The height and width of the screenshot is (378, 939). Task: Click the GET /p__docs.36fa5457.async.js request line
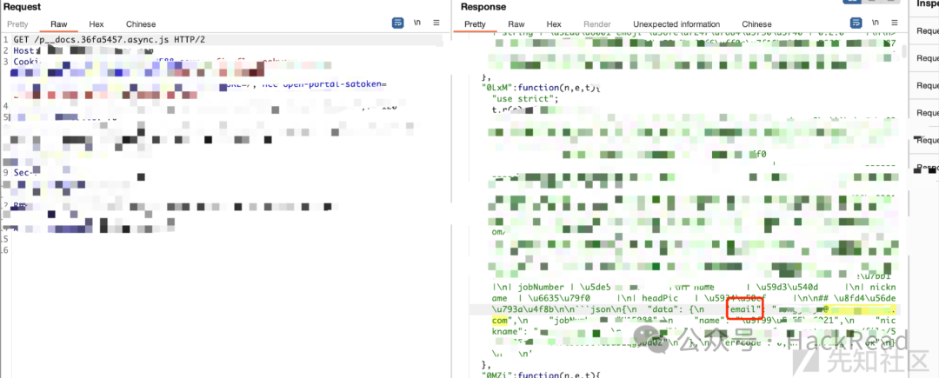(109, 39)
